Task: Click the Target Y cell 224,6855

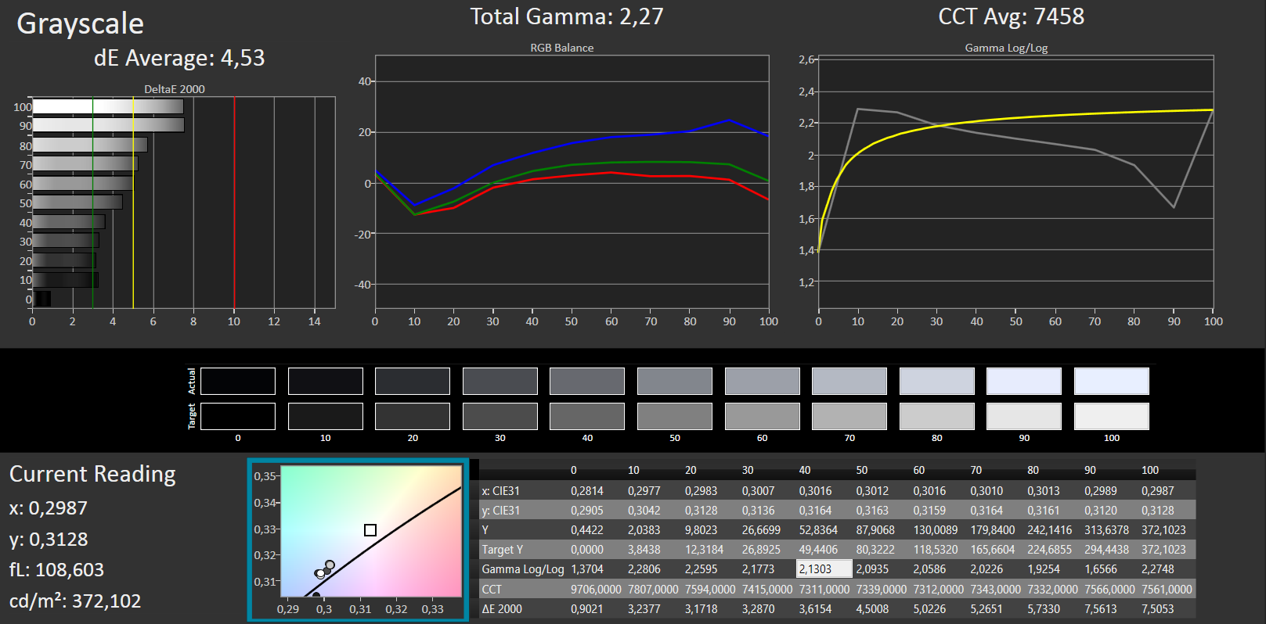Action: [x=1049, y=550]
